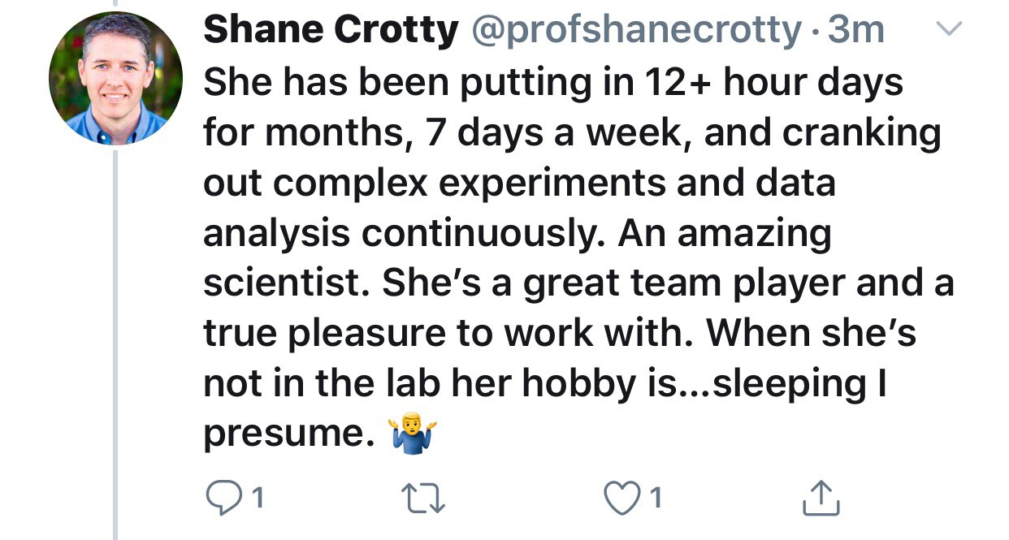Retweet this tweet using the arrows icon
Image resolution: width=1009 pixels, height=540 pixels.
(x=425, y=498)
